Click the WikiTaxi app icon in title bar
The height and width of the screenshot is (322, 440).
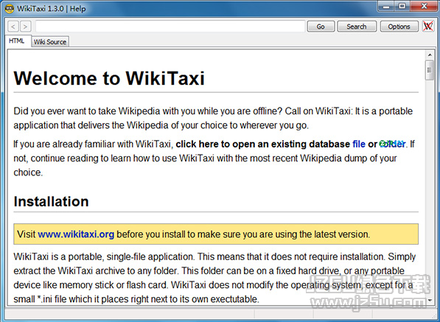[10, 9]
